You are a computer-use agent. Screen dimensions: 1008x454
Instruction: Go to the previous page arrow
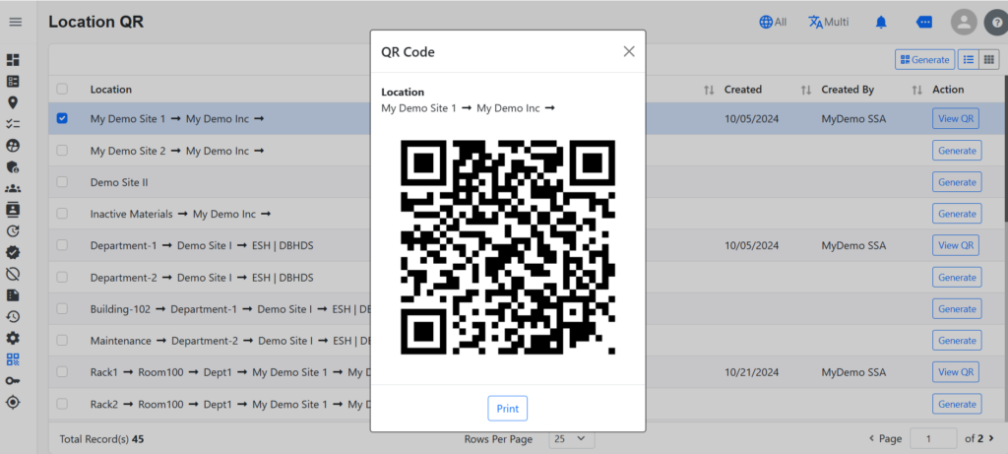point(871,438)
